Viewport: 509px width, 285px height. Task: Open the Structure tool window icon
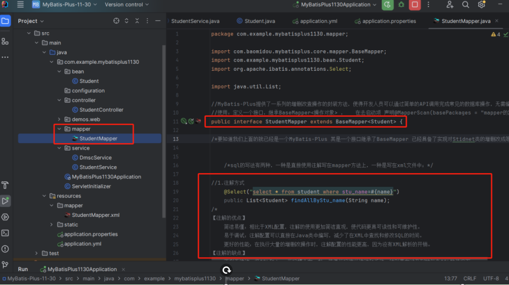pyautogui.click(x=5, y=41)
